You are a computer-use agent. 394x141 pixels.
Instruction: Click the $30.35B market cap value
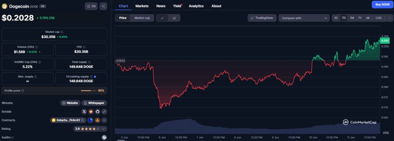[48, 37]
